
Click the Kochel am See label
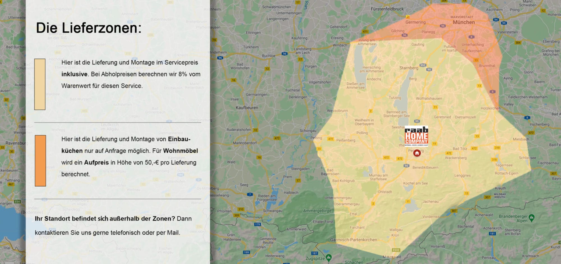click(415, 183)
